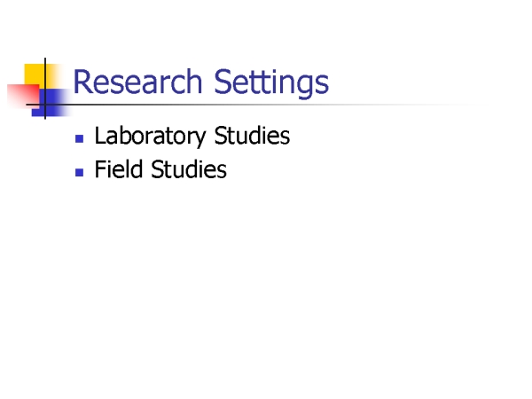532x399 pixels.
Task: Click "Studies" in the Laboratory bullet line
Action: pos(252,135)
